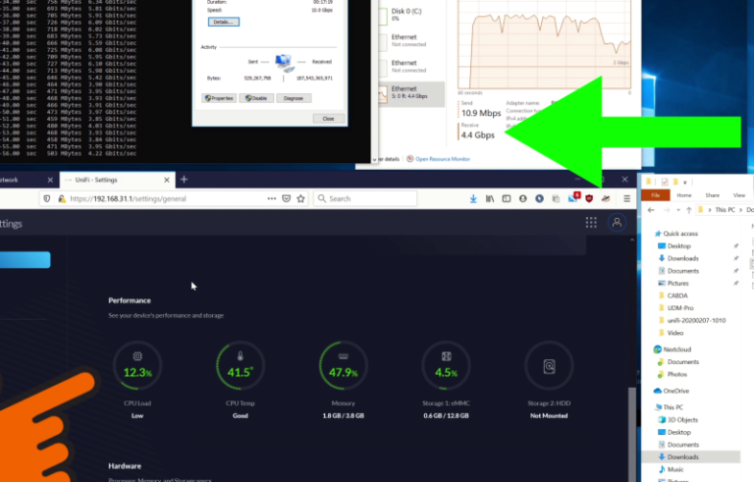Click Close in Ethernet Status dialog
Screen dimensions: 754x482
coord(329,119)
